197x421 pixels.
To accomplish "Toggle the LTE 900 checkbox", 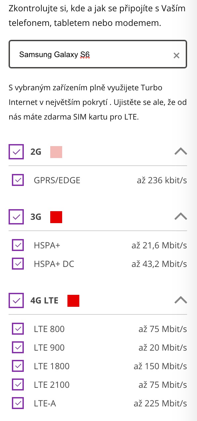I will point(18,348).
